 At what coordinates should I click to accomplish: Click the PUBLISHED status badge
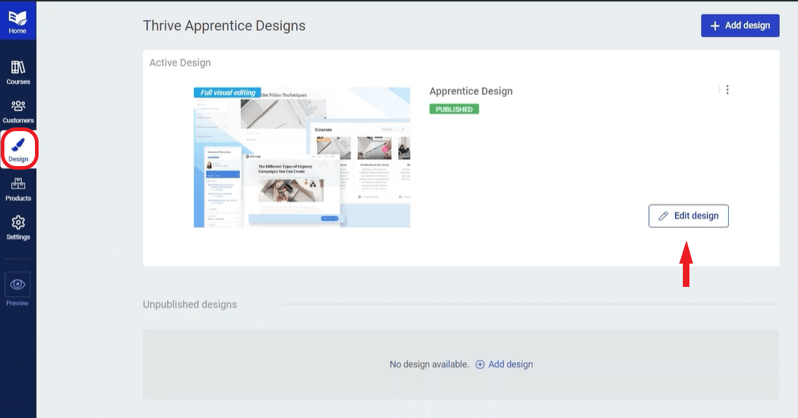(454, 109)
